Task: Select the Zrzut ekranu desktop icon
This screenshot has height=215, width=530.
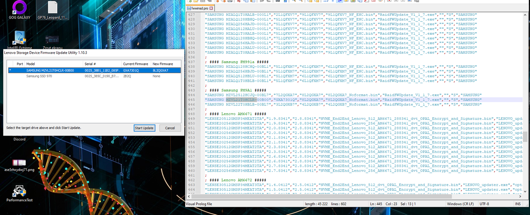Action: coord(53,43)
